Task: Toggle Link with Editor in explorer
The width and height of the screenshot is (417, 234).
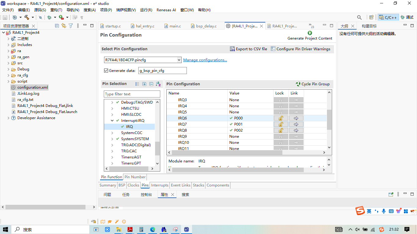Action: tap(63, 26)
